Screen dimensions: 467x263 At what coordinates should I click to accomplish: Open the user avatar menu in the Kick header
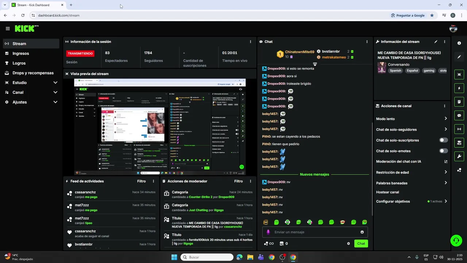[x=453, y=28]
